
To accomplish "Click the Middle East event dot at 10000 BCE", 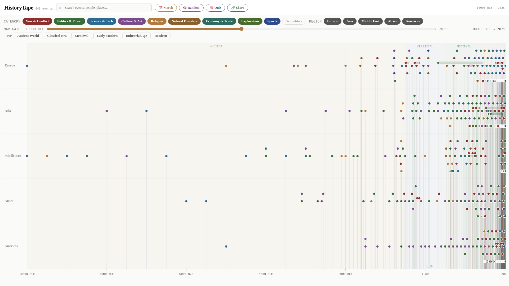I will click(x=27, y=156).
